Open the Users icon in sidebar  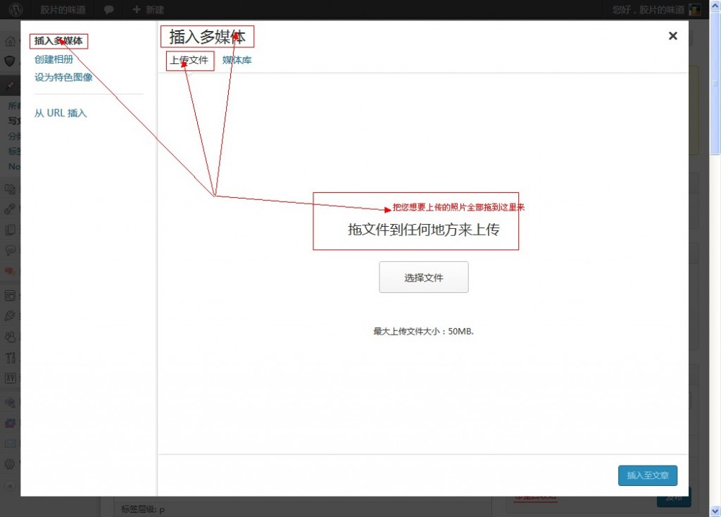(x=10, y=337)
